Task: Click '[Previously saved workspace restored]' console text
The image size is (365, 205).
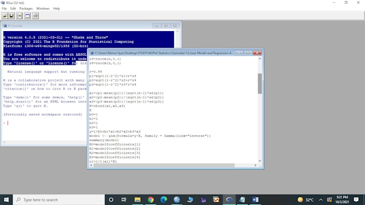Action: [42, 114]
